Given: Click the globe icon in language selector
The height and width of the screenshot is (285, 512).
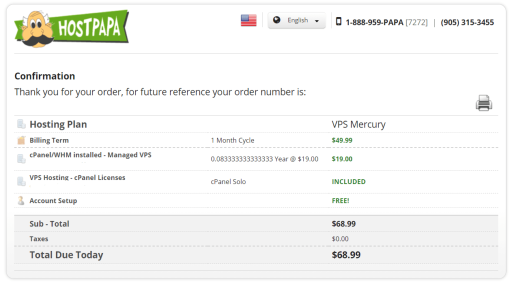Looking at the screenshot, I should coord(276,20).
